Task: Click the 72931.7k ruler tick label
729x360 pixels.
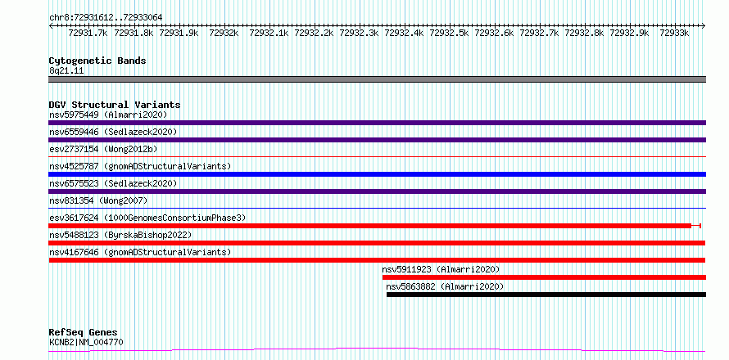Action: pyautogui.click(x=88, y=33)
